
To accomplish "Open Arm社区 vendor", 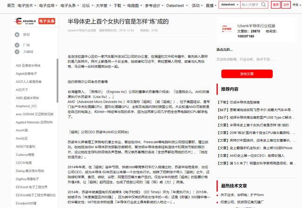I will pos(22,139).
